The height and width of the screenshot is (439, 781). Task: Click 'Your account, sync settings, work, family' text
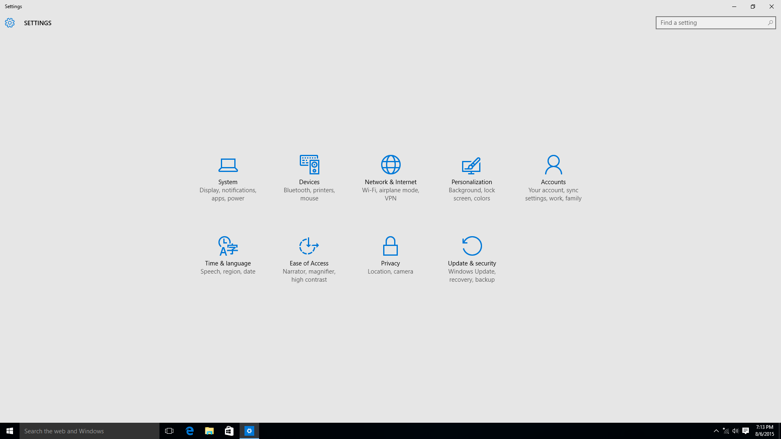553,194
